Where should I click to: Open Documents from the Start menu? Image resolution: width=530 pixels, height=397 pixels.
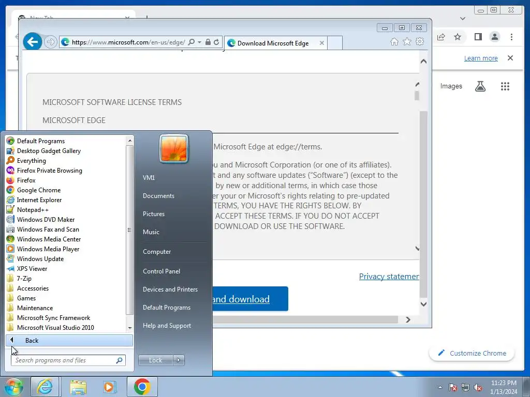click(x=158, y=195)
